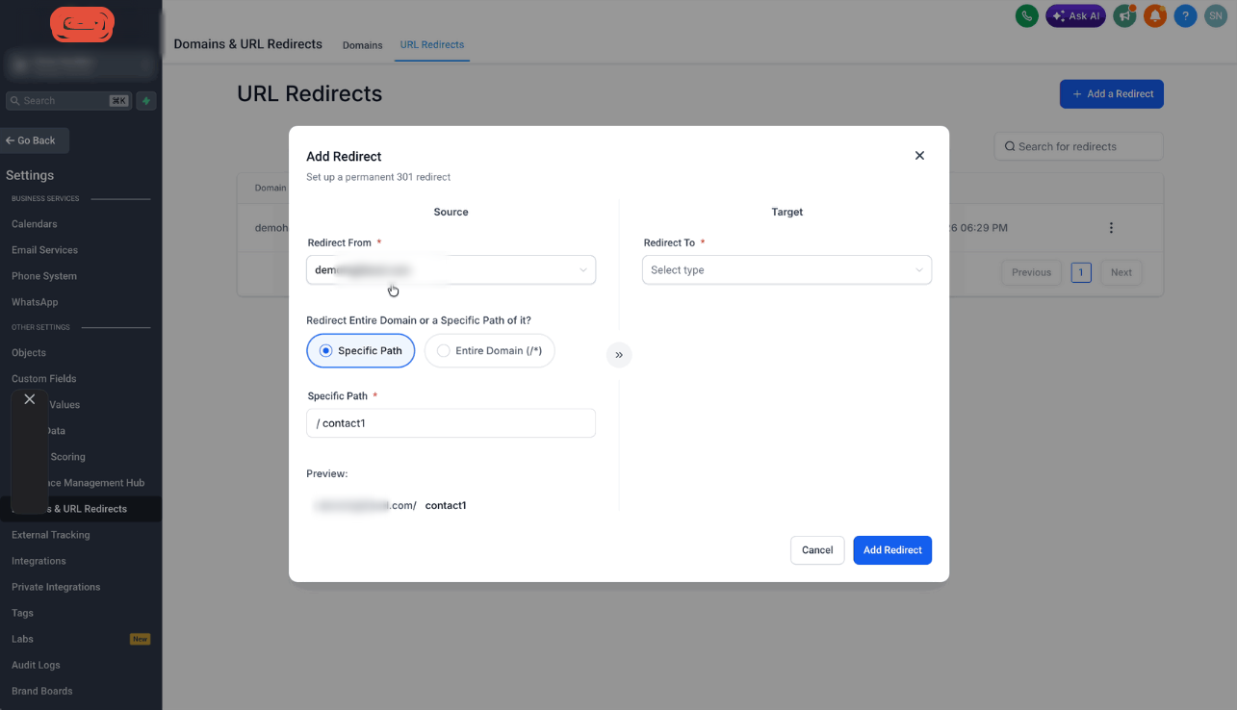
Task: Dismiss the dark sidebar popup with X
Action: (x=30, y=399)
